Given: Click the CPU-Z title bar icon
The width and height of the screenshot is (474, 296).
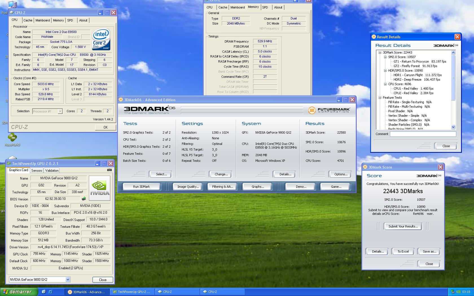Looking at the screenshot, I should 12,12.
